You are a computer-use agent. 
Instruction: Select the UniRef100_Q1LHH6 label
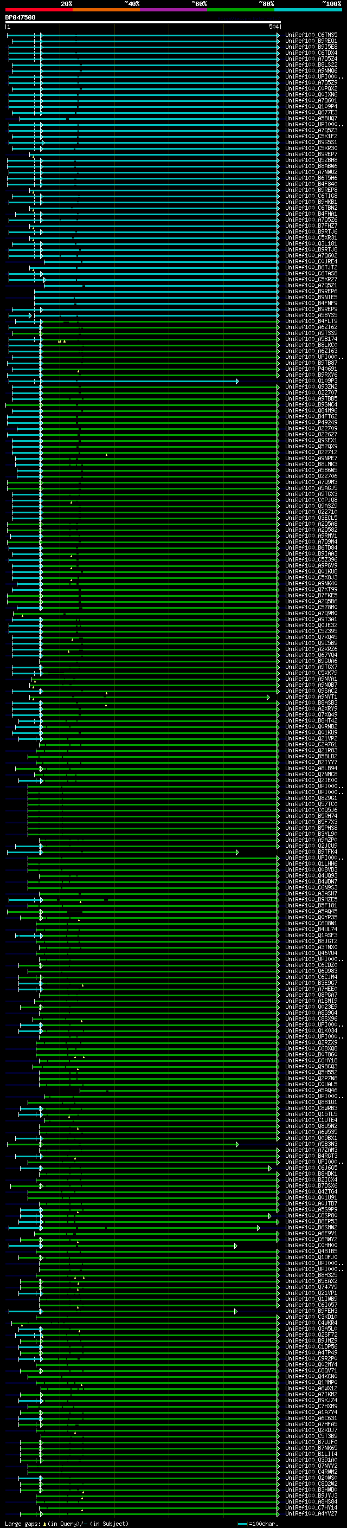(311, 863)
